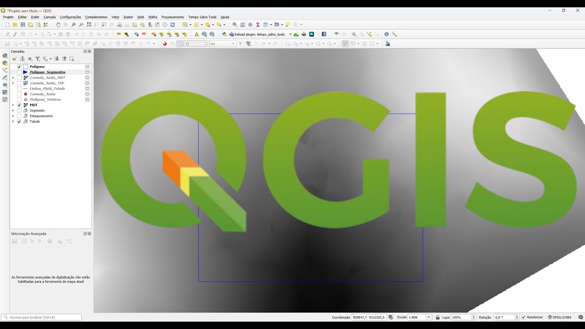
Task: Toggle editing with the yellow pencil icon
Action: (15, 34)
